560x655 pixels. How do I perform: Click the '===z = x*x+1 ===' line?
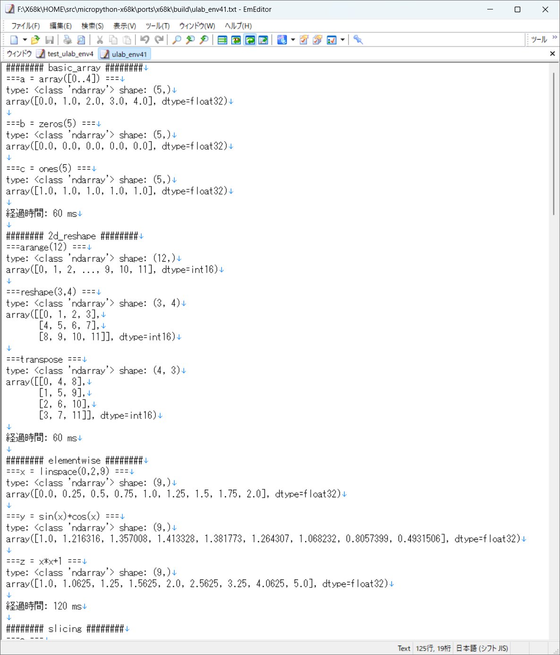(44, 561)
